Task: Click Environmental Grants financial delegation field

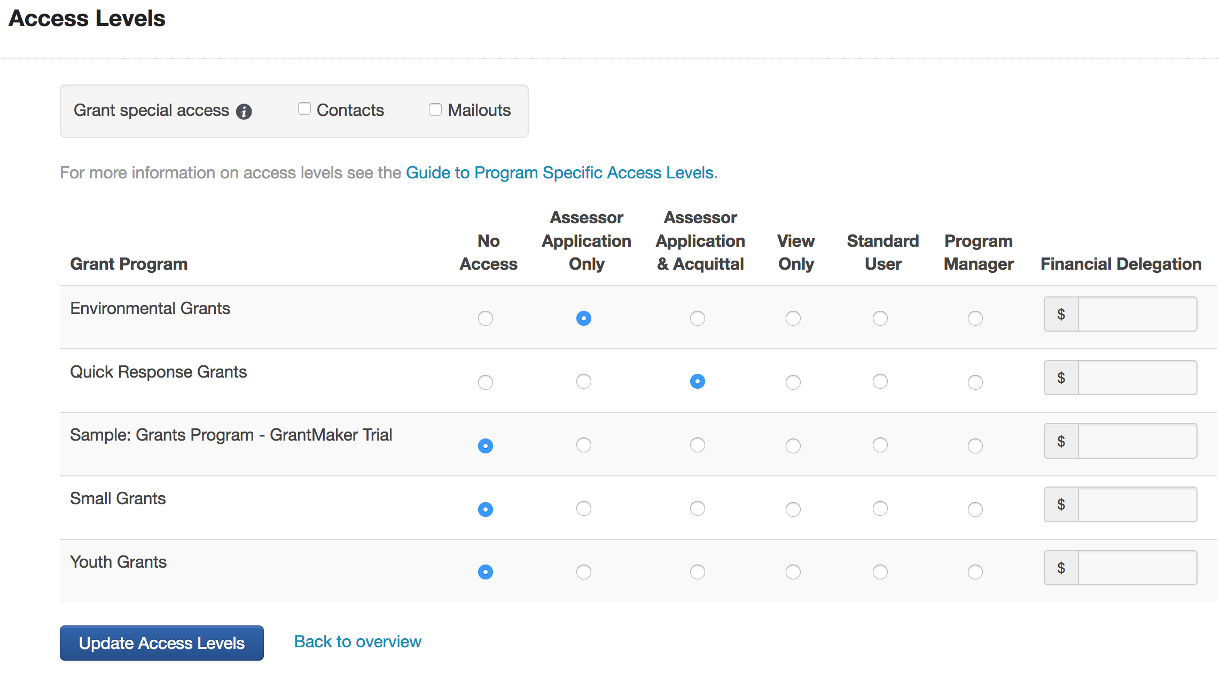Action: 1137,314
